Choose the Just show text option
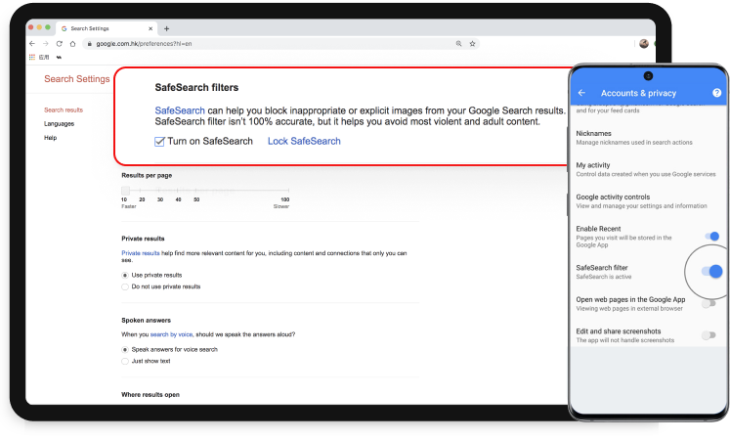Viewport: 730px width, 439px height. pos(125,361)
